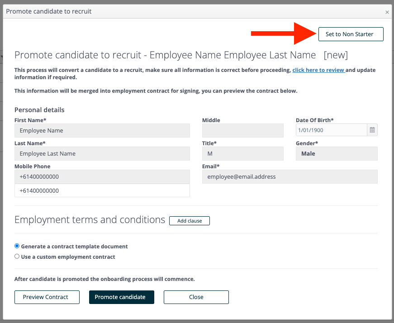Click the Email address field

coord(290,177)
